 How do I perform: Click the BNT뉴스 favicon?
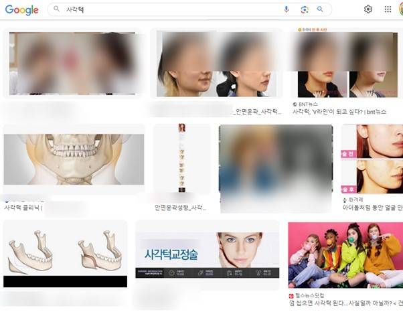[x=295, y=104]
